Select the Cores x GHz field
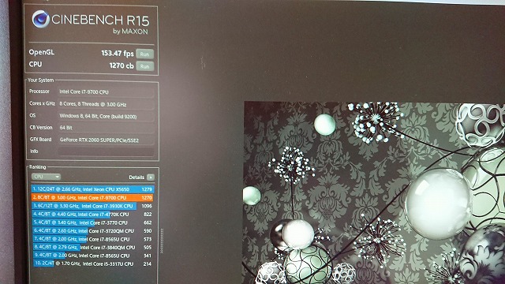Image resolution: width=505 pixels, height=284 pixels. tap(106, 104)
